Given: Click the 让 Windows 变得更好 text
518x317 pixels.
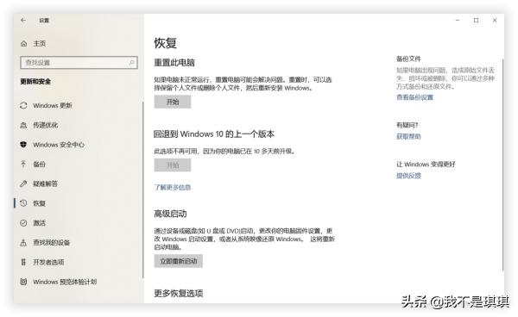Looking at the screenshot, I should pos(426,165).
